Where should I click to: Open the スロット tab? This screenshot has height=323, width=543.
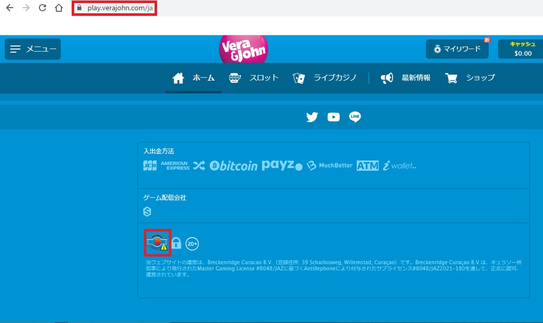point(254,78)
